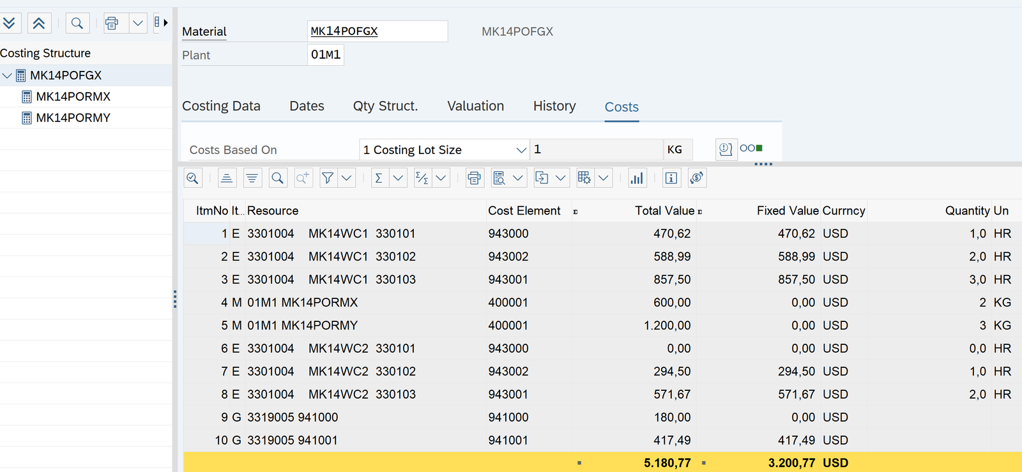Screen dimensions: 1022x472
Task: Collapse all Costing Structure nodes
Action: coord(39,24)
